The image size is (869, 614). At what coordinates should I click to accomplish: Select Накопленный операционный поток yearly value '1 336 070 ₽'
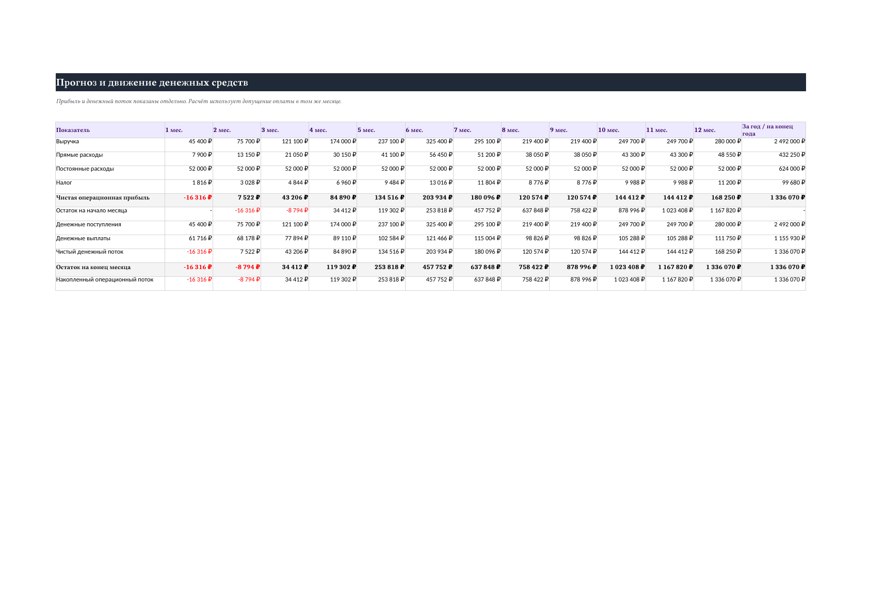point(790,279)
